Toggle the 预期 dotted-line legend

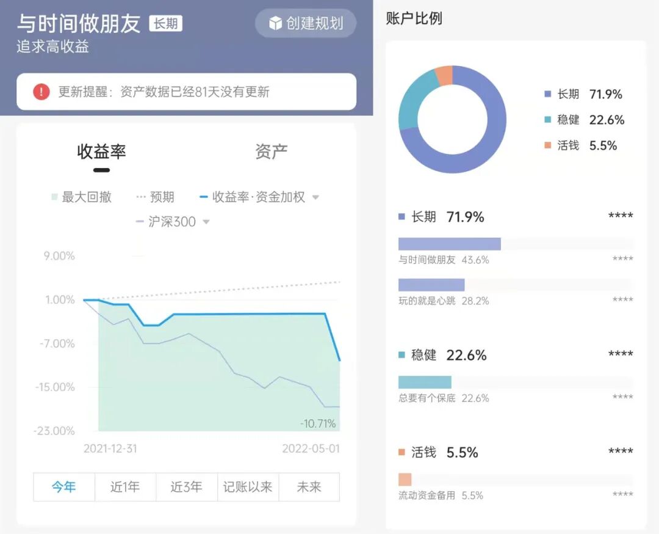click(x=155, y=197)
